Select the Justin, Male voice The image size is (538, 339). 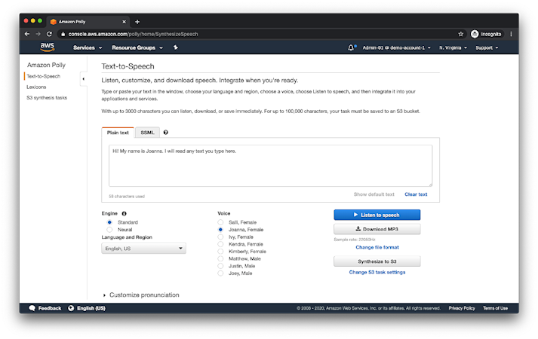click(220, 266)
